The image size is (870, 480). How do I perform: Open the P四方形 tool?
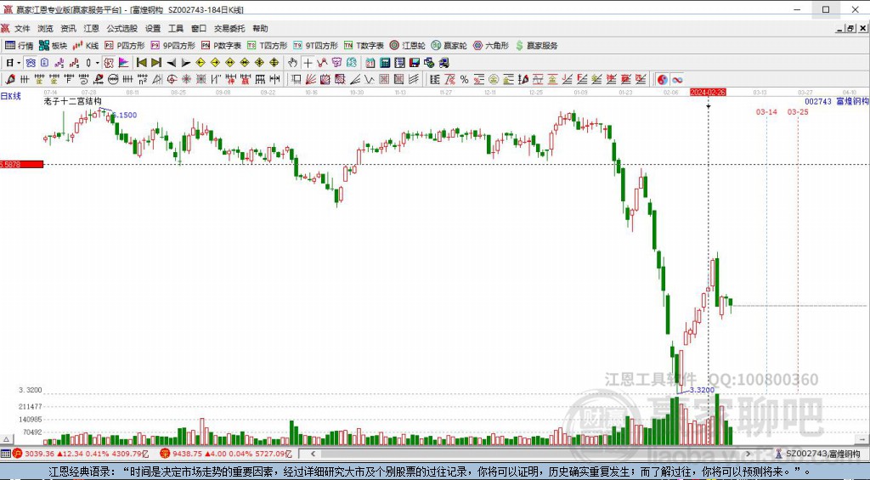[125, 46]
